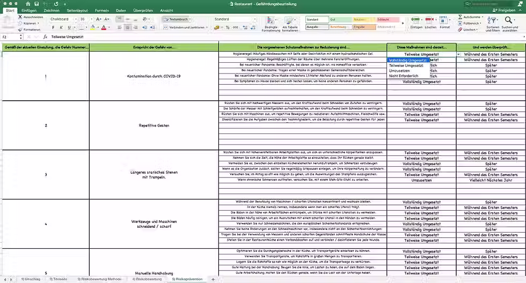Click the F2 name box field
The height and width of the screenshot is (283, 526).
10,37
